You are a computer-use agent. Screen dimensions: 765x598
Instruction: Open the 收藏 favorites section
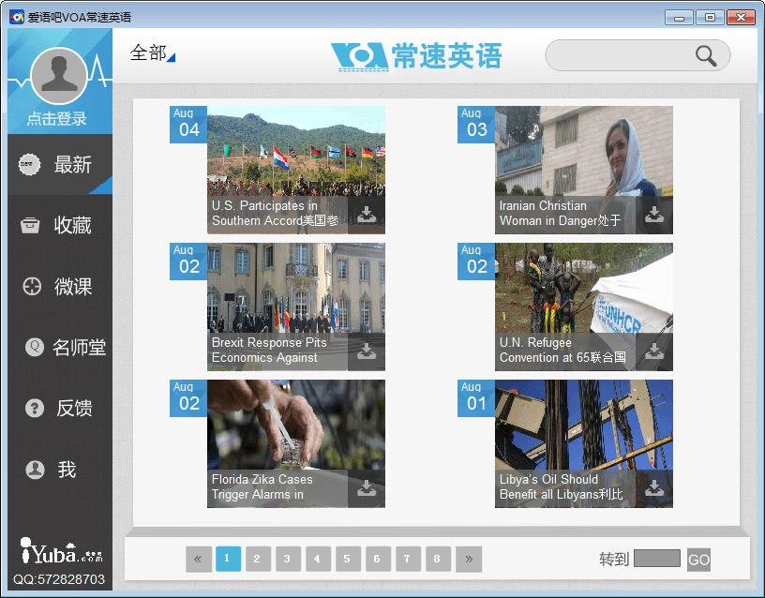point(60,226)
